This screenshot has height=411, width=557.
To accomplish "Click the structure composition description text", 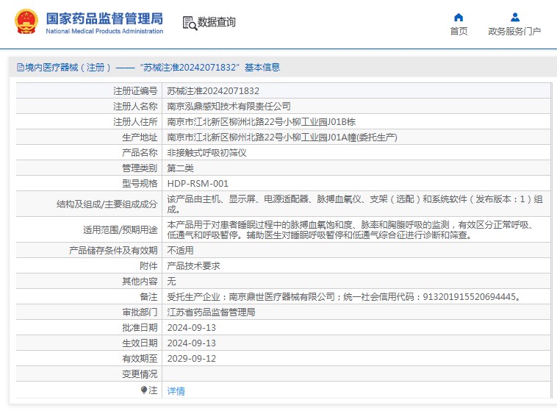I will [x=355, y=204].
